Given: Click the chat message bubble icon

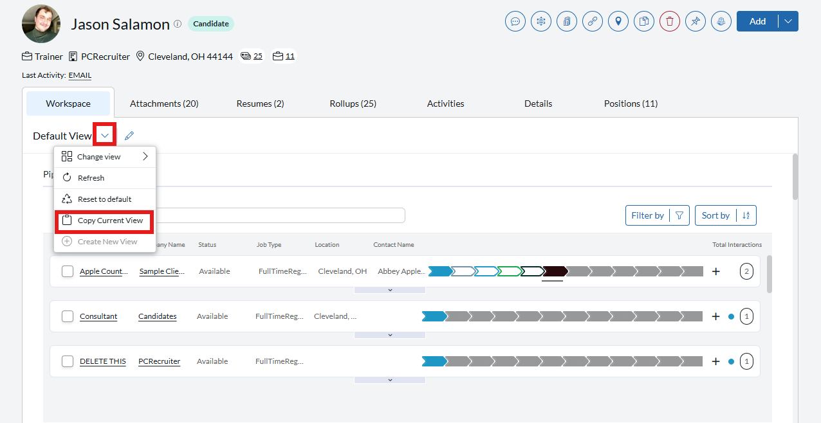Looking at the screenshot, I should (515, 21).
